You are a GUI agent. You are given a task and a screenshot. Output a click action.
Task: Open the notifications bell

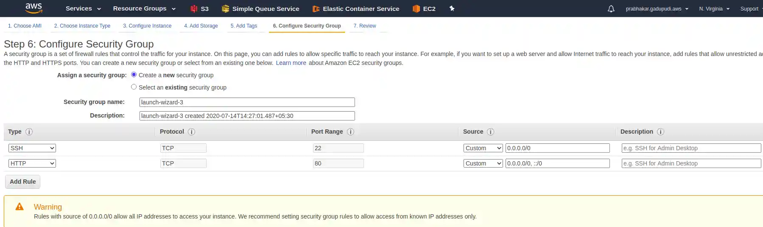point(611,8)
